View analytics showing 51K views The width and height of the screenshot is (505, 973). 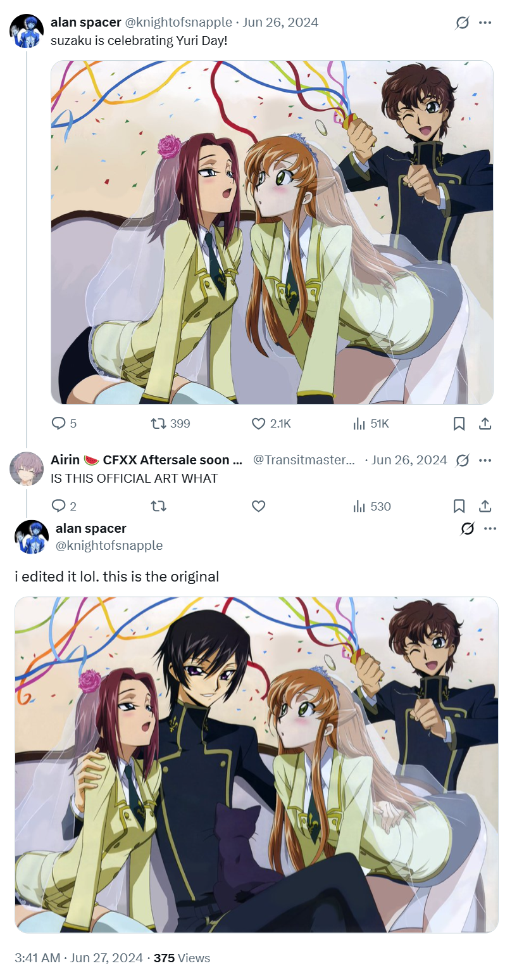click(371, 423)
